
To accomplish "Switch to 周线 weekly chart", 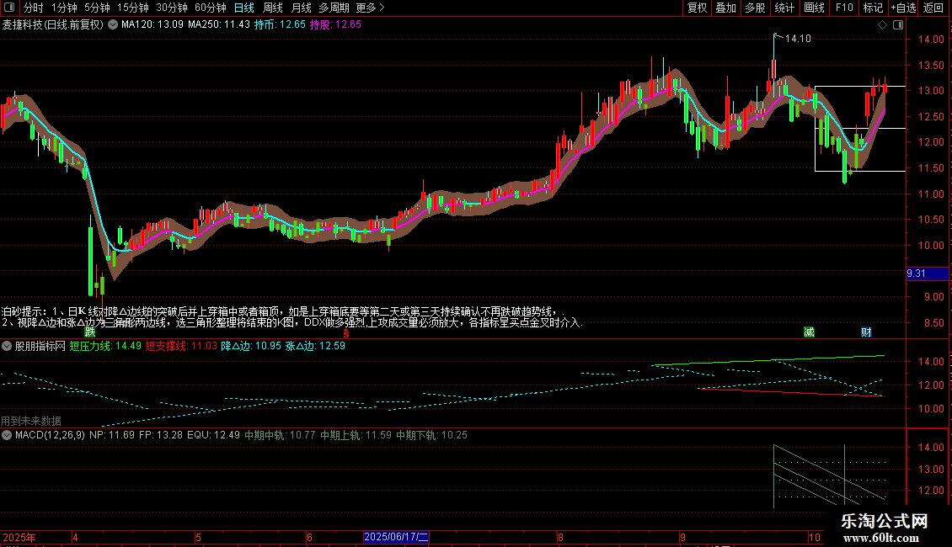I will coord(273,8).
